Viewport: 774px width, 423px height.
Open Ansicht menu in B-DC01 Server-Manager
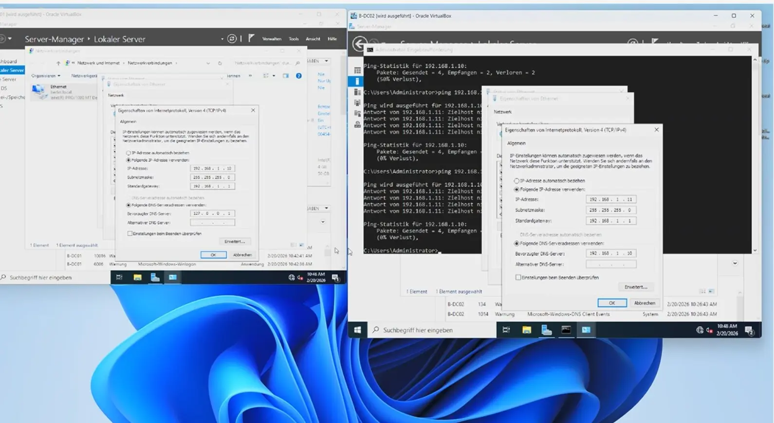tap(313, 39)
